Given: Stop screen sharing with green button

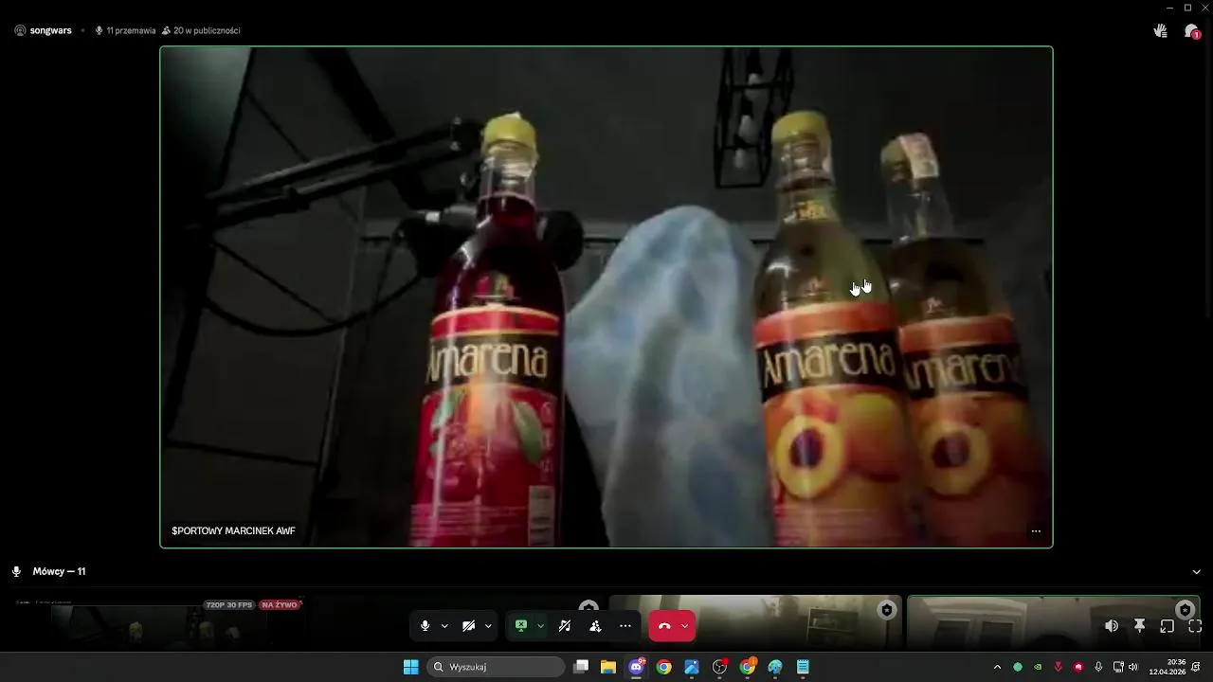Looking at the screenshot, I should click(520, 626).
